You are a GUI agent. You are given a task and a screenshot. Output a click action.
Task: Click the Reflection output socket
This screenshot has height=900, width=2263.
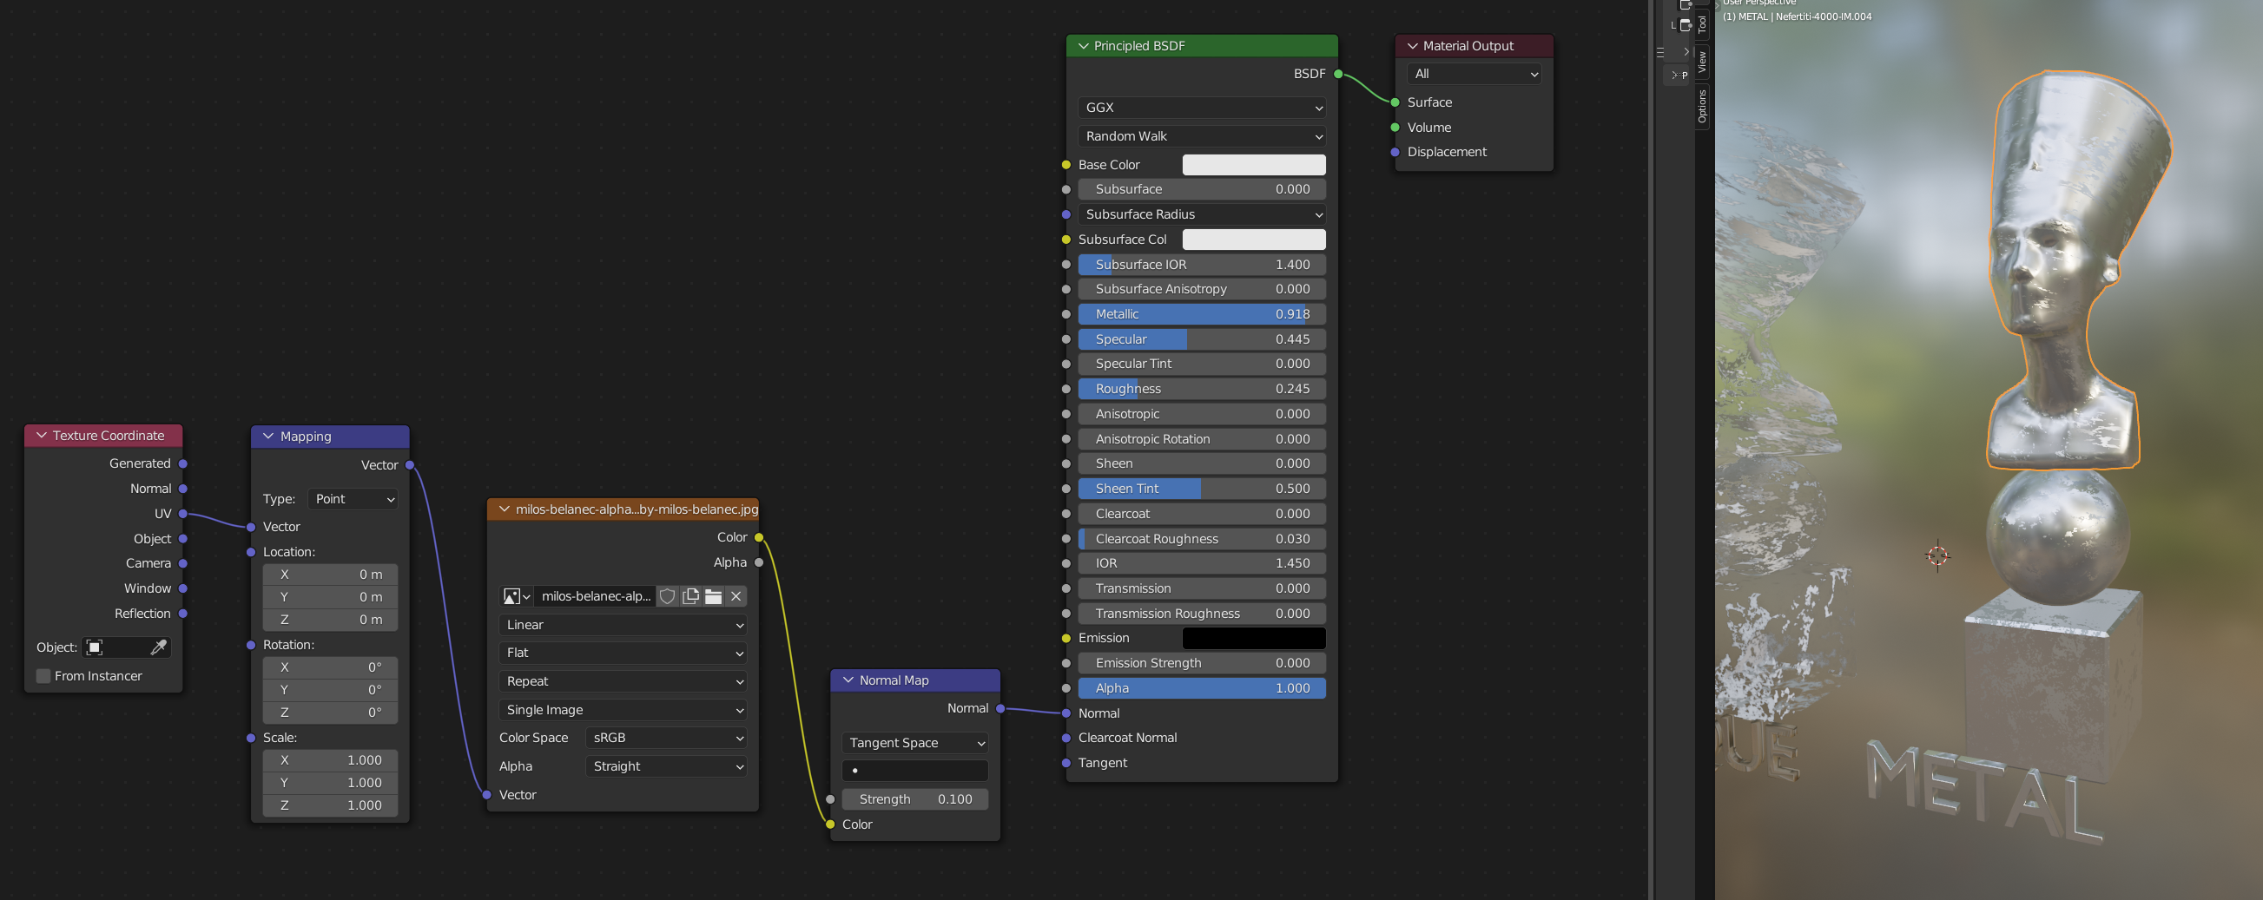coord(182,614)
